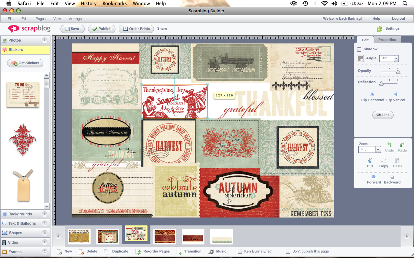
Task: Open Safari History menu
Action: pos(89,4)
